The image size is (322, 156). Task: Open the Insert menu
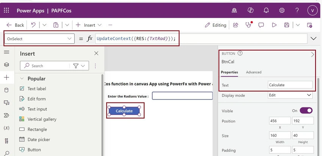pyautogui.click(x=89, y=25)
